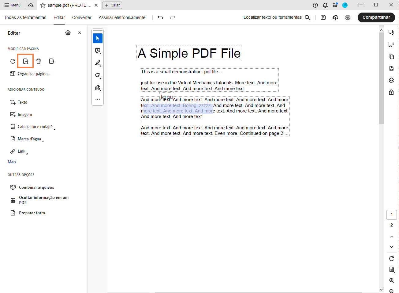Open the Add Comment tool
The image size is (399, 293).
pos(98,51)
